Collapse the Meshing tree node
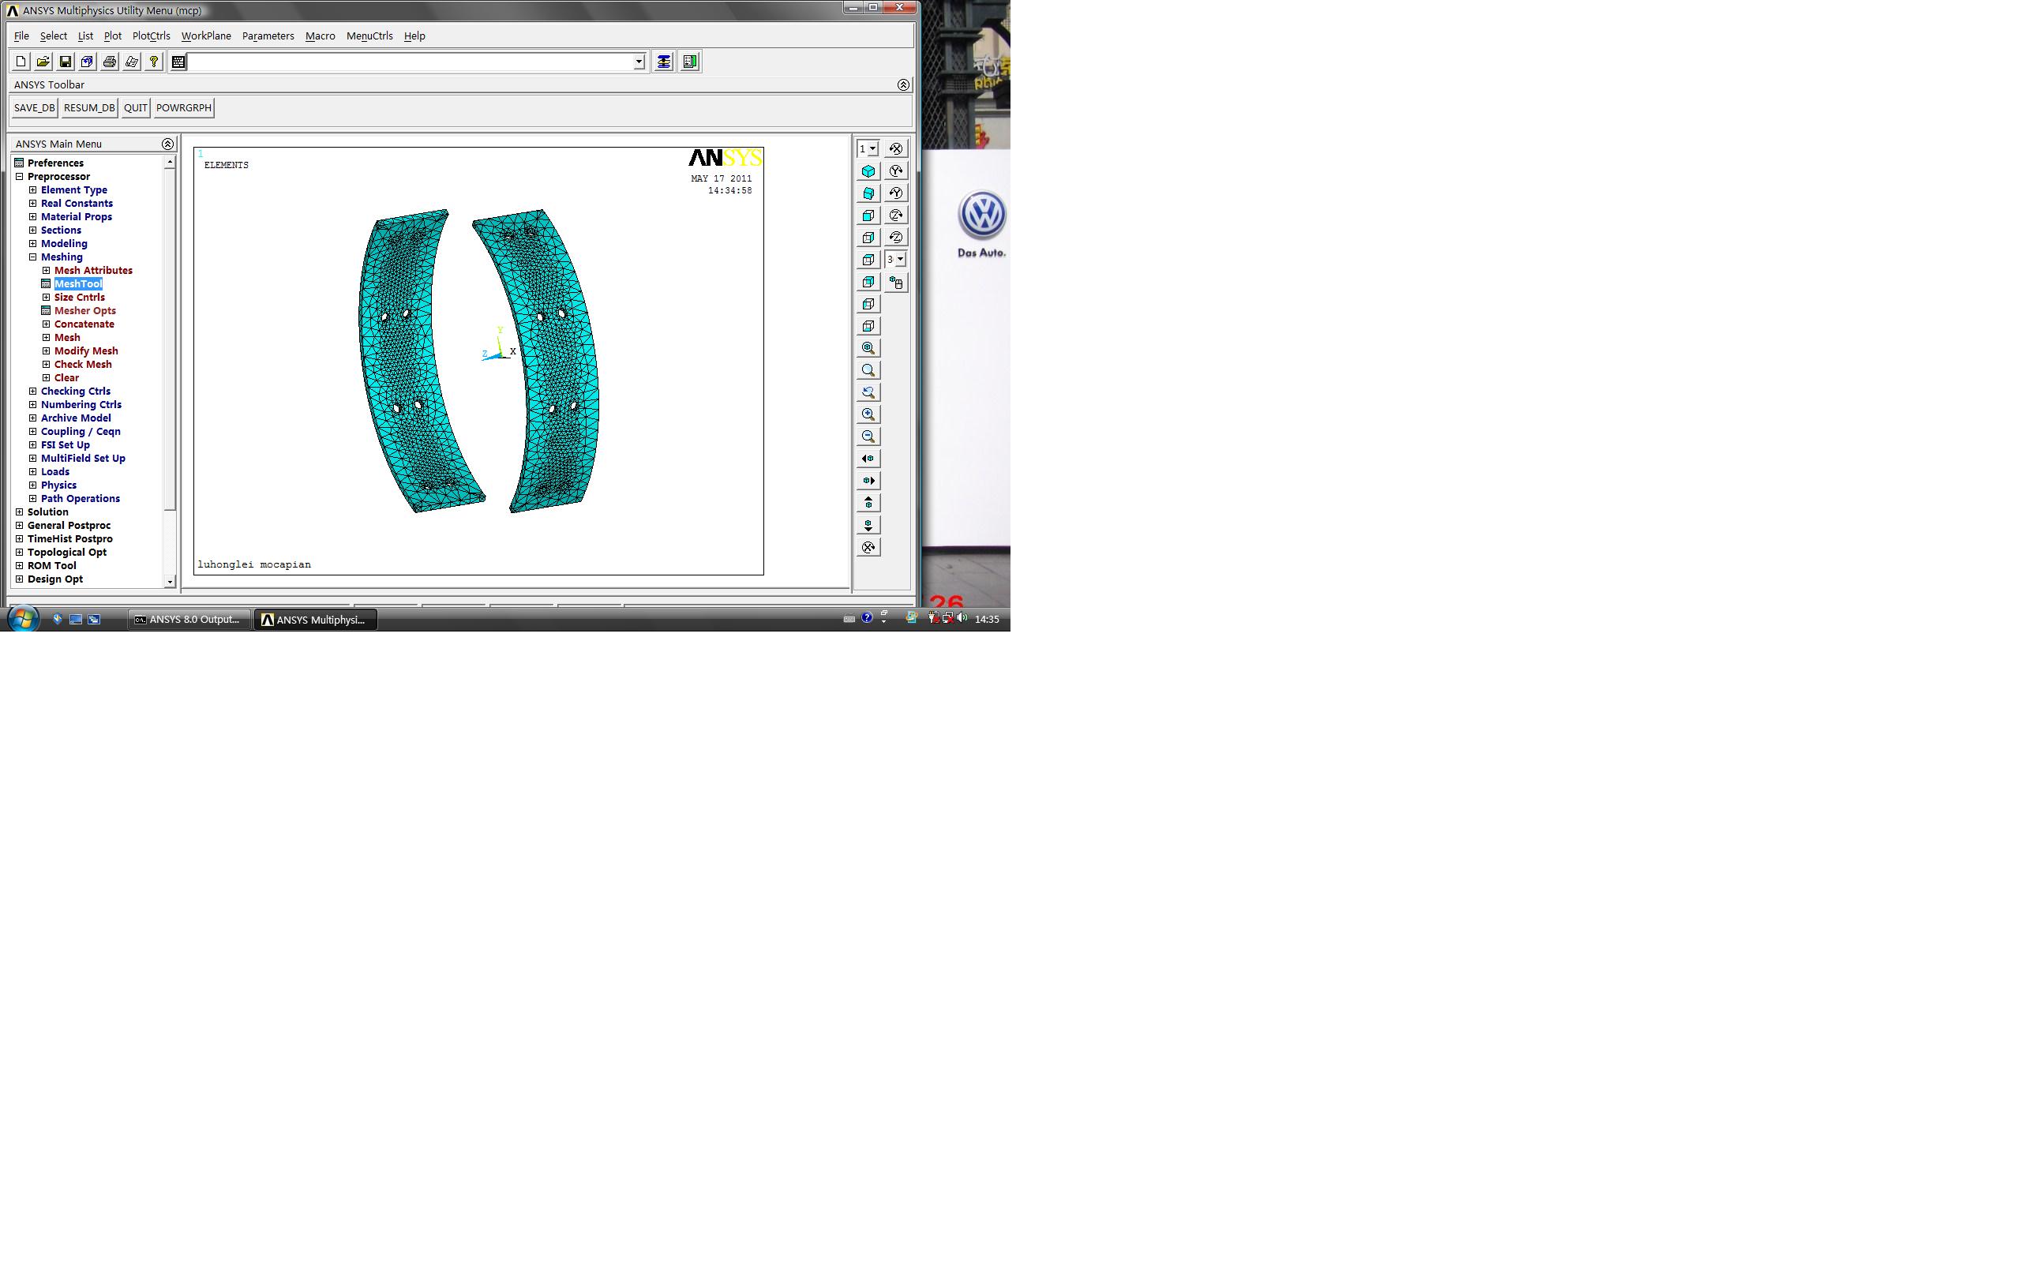The height and width of the screenshot is (1263, 2021). point(32,257)
